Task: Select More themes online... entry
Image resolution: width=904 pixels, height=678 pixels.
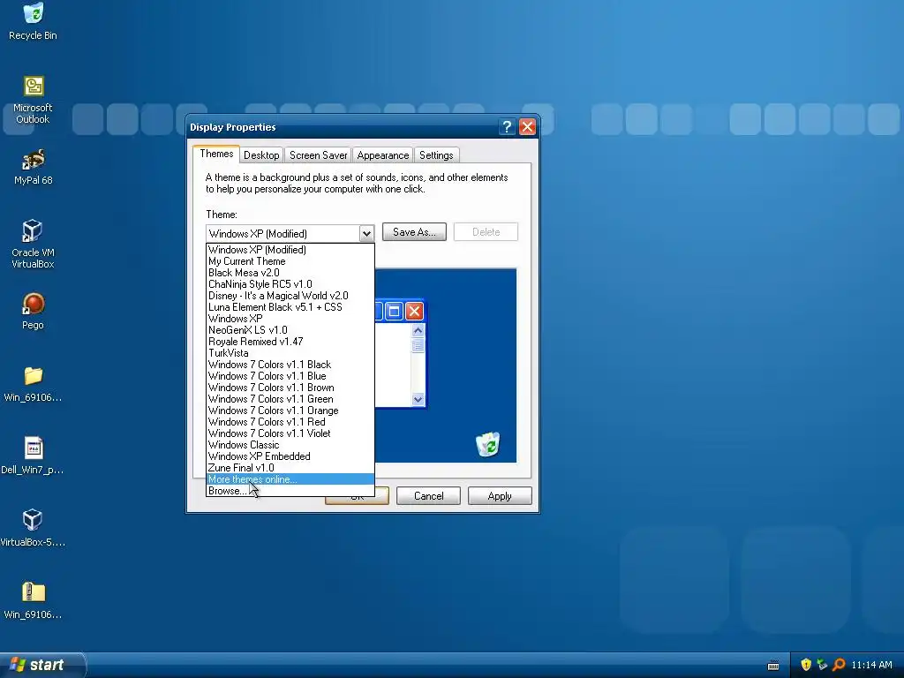Action: point(290,479)
